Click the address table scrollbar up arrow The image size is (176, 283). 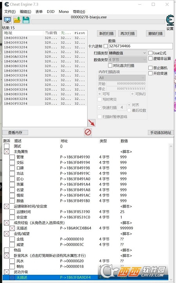[x=171, y=146]
